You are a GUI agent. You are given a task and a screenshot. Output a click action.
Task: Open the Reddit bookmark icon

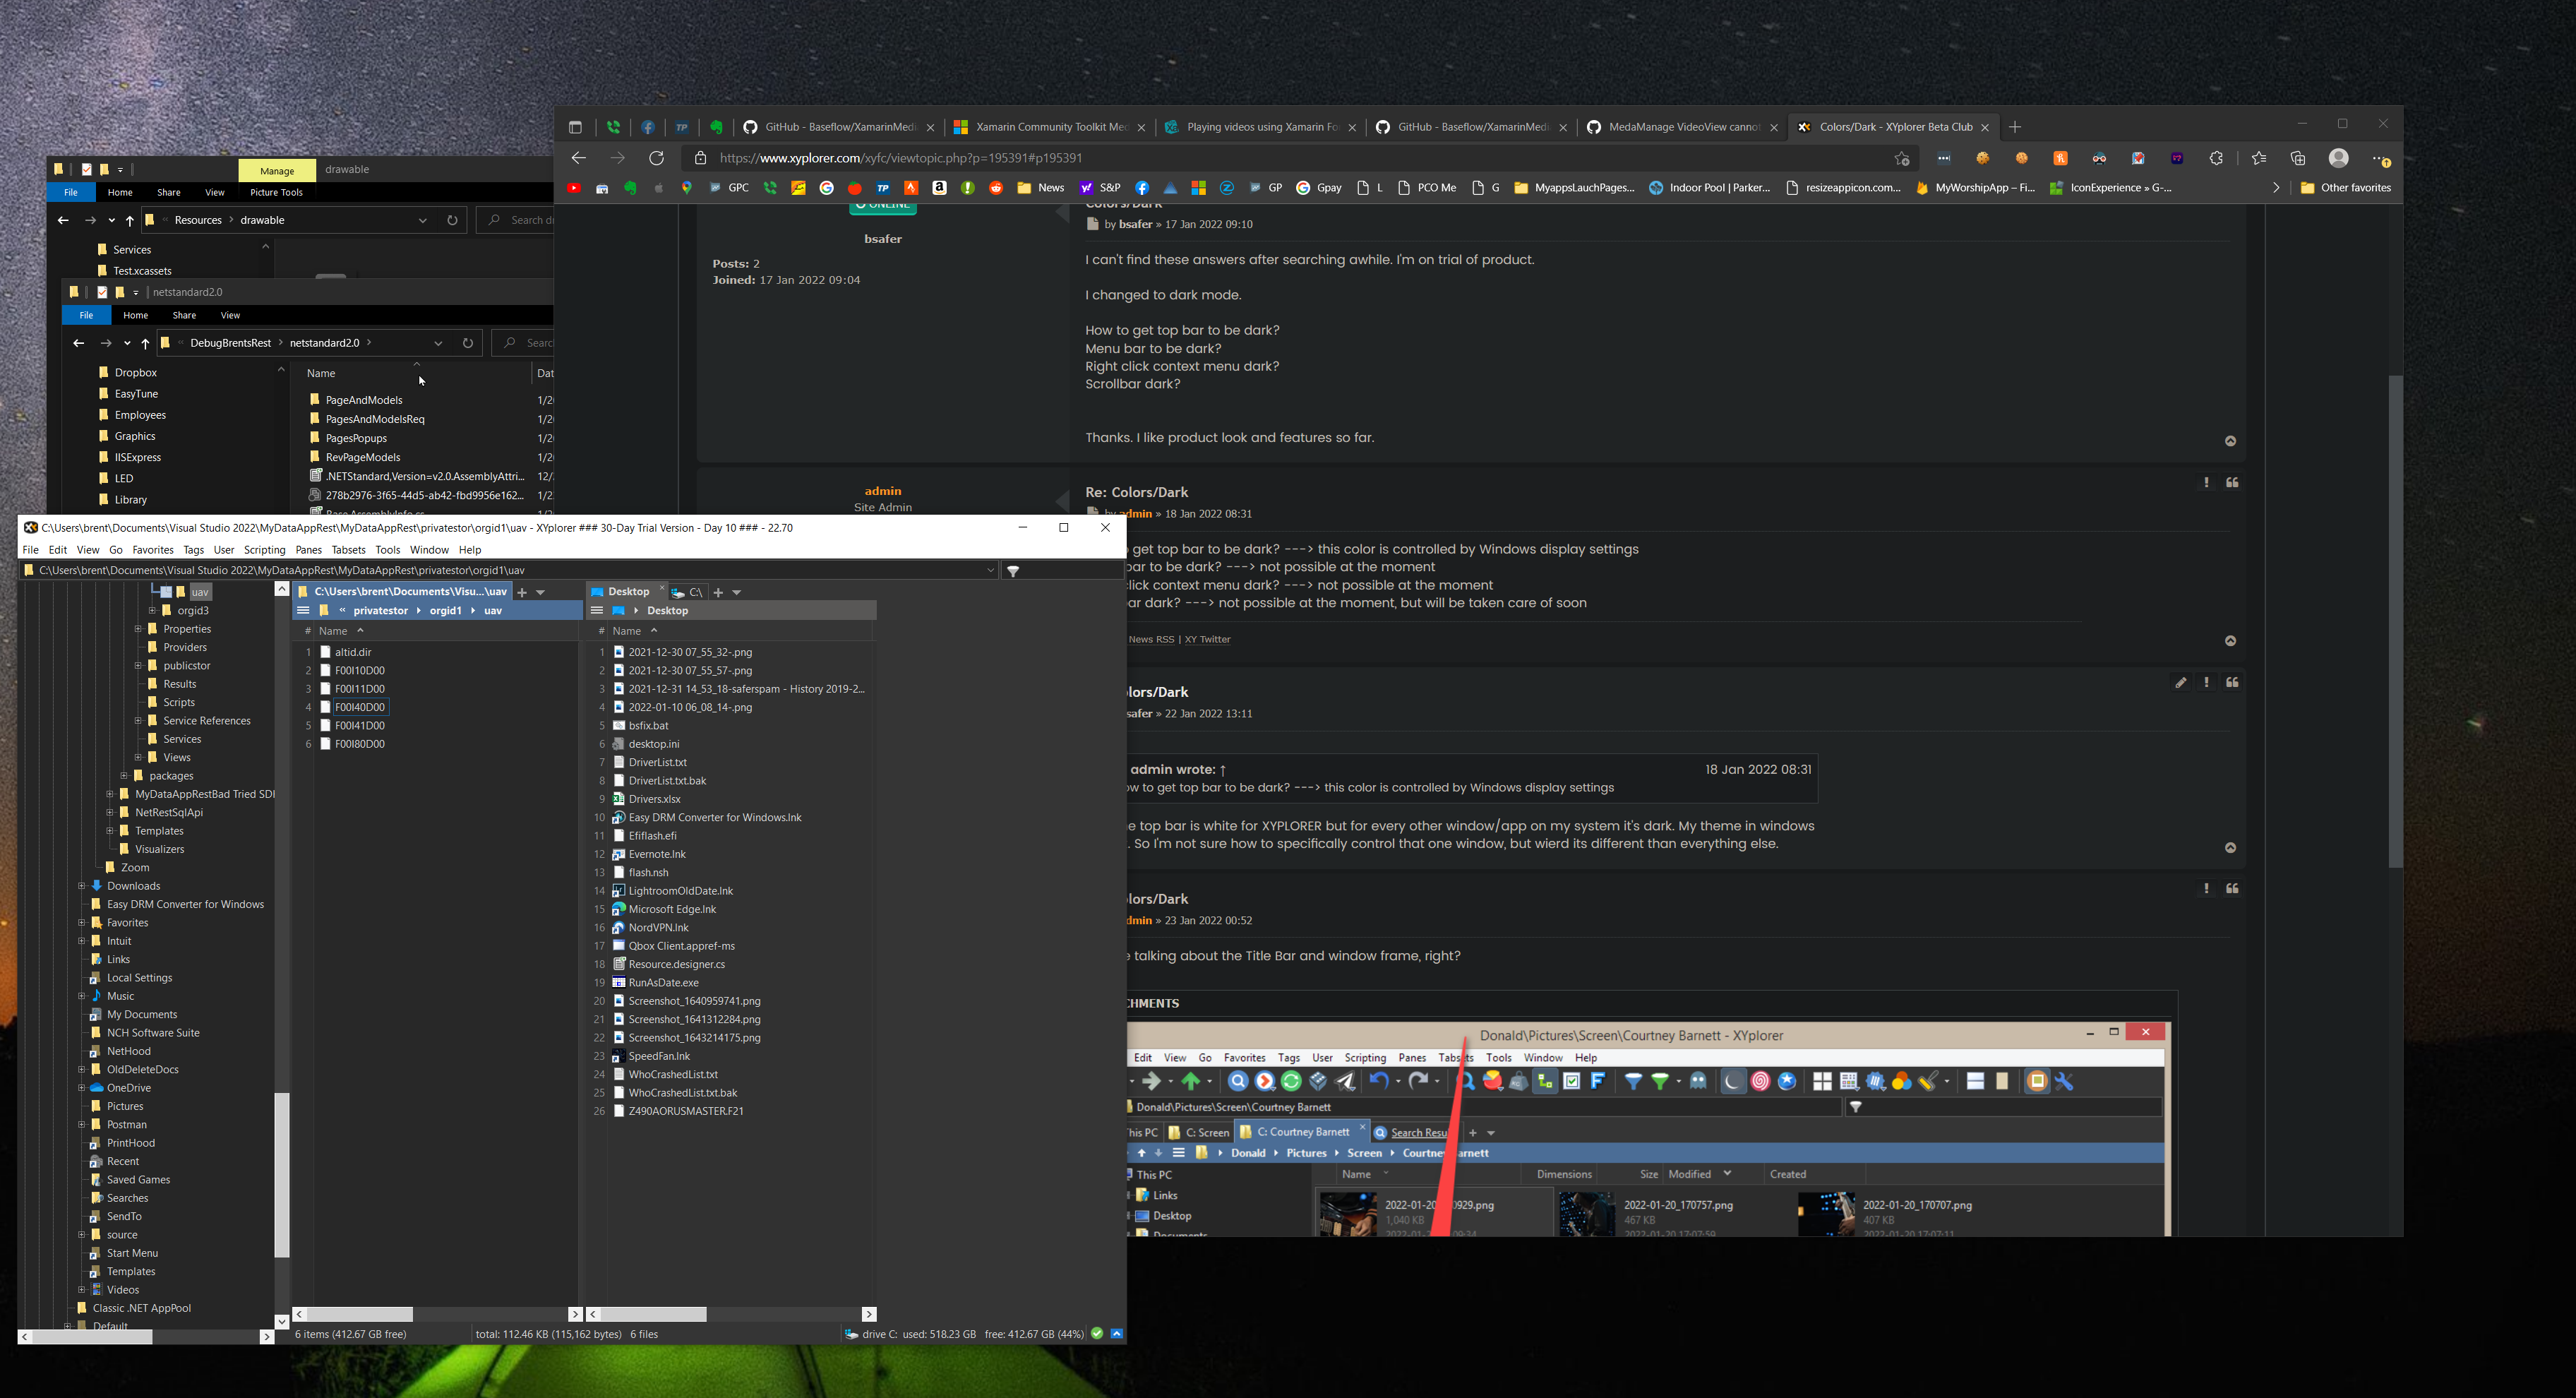pyautogui.click(x=996, y=188)
